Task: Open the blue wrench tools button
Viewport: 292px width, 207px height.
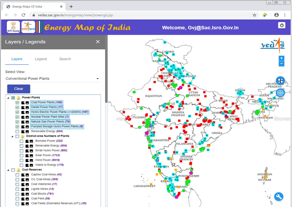Action: coord(279,197)
